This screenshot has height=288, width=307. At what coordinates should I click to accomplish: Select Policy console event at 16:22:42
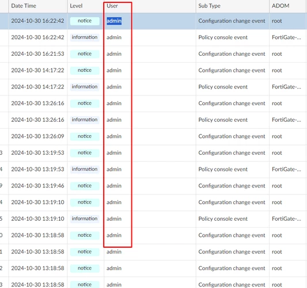pyautogui.click(x=223, y=37)
